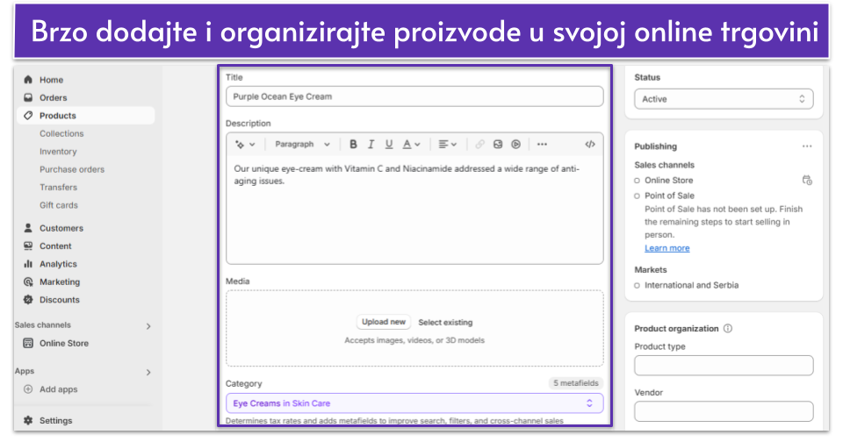The height and width of the screenshot is (442, 843).
Task: Expand the Apps section chevron
Action: (148, 372)
